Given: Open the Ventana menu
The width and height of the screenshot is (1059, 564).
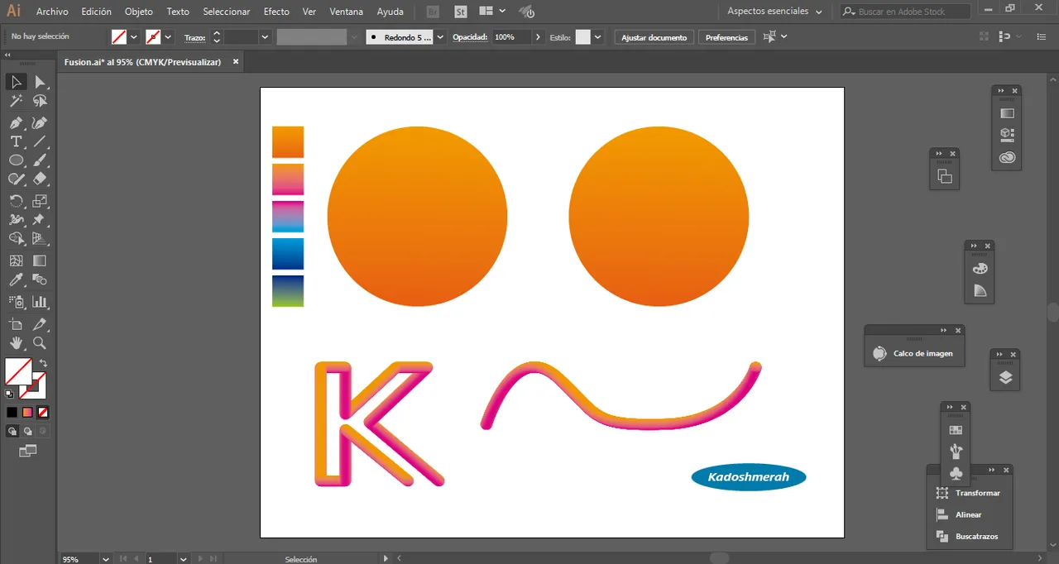Looking at the screenshot, I should coord(346,12).
